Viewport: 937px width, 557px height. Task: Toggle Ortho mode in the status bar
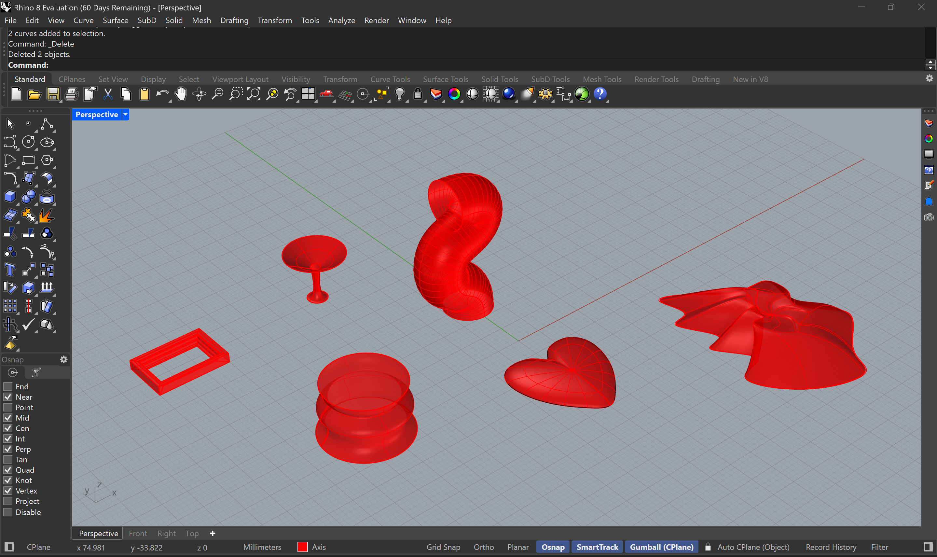point(483,547)
